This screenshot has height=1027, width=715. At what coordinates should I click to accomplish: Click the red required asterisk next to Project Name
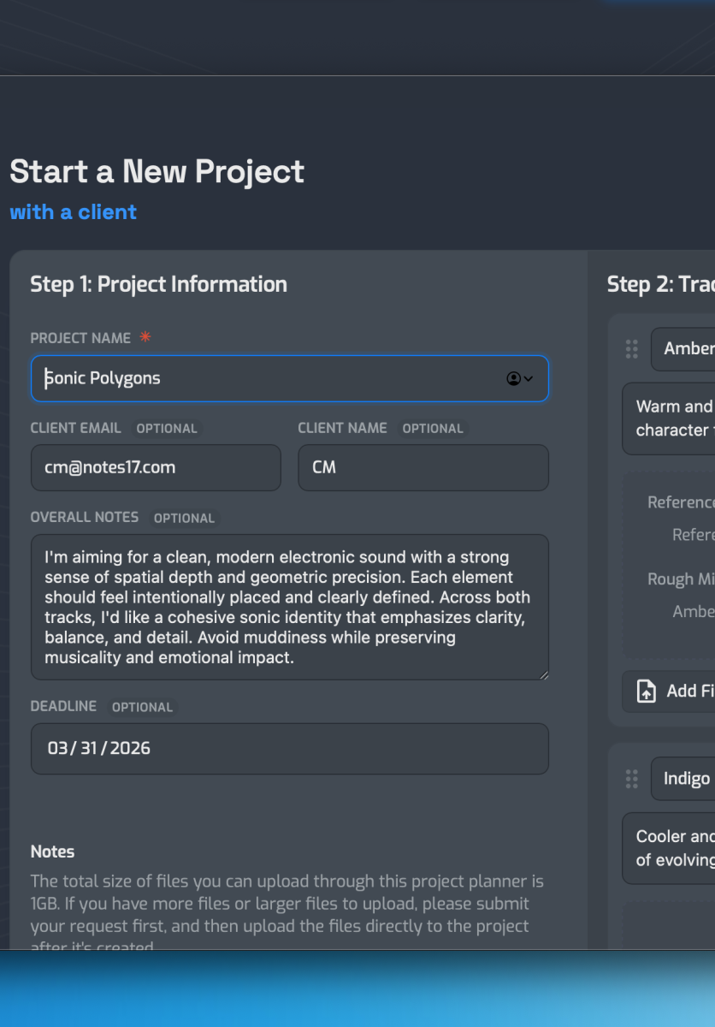click(x=145, y=337)
